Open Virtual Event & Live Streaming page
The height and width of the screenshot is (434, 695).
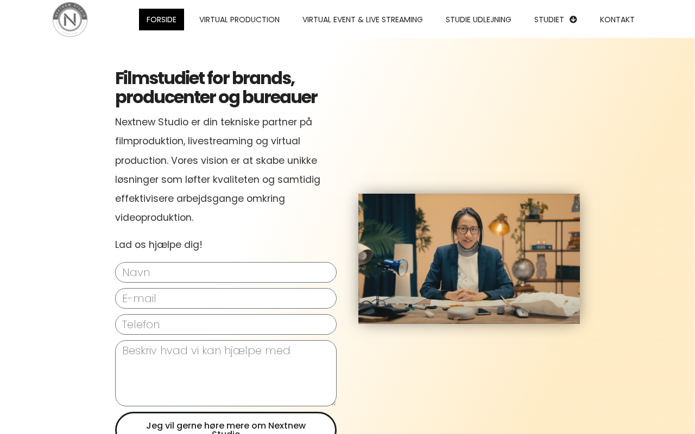pos(363,20)
